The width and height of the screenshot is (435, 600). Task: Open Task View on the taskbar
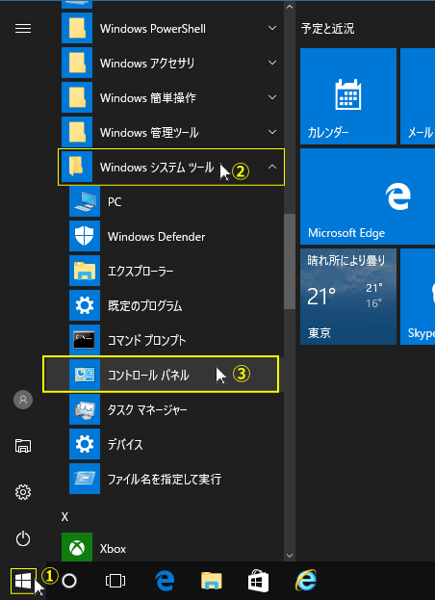(x=115, y=581)
